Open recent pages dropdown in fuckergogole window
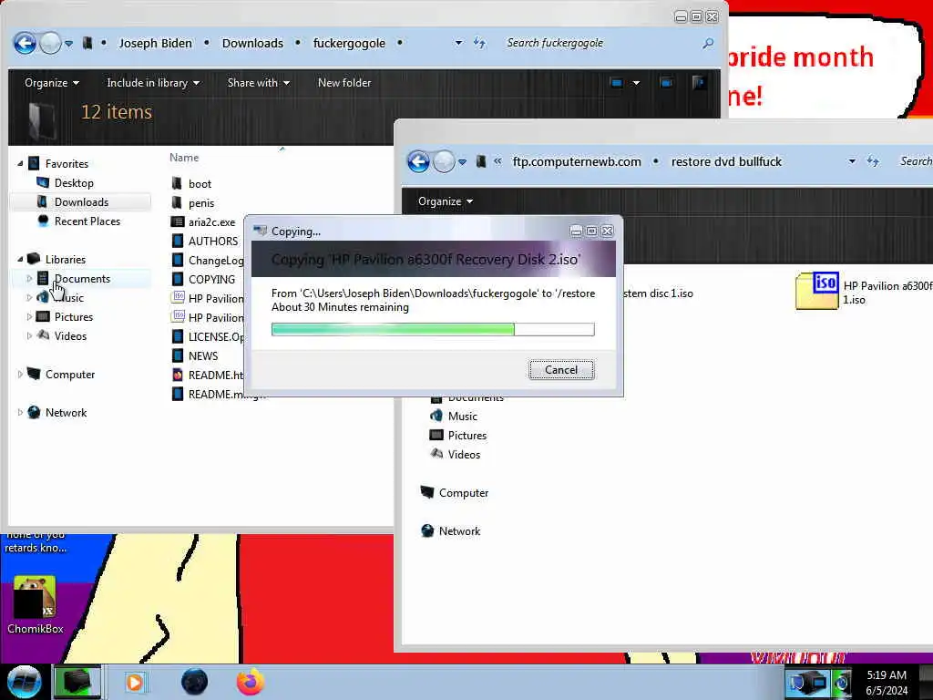Viewport: 933px width, 700px height. (x=69, y=44)
